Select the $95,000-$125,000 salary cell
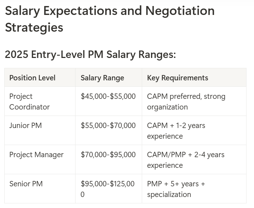Viewport: 254px width, 208px height. pyautogui.click(x=108, y=189)
